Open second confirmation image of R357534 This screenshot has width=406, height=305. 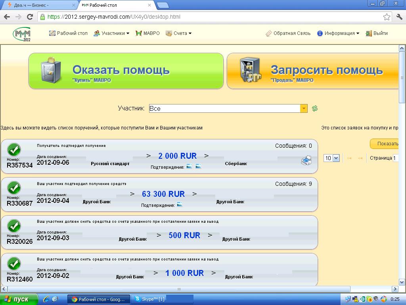(198, 166)
